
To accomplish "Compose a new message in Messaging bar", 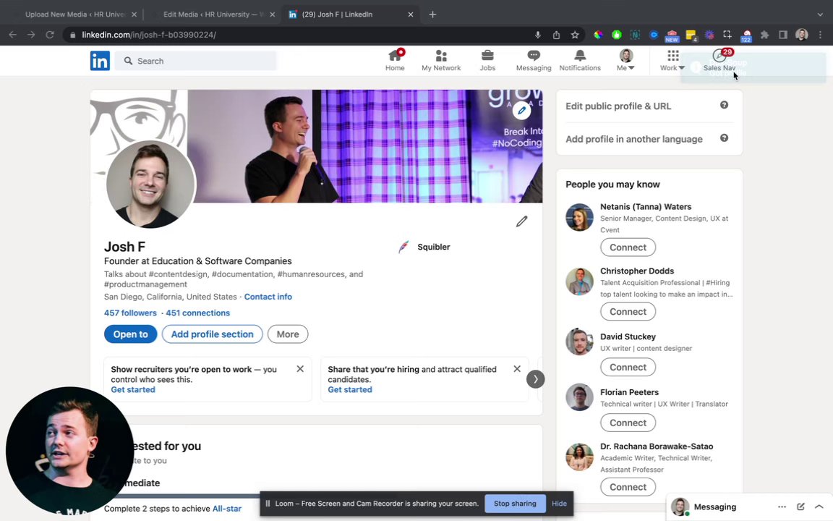I will tap(800, 507).
